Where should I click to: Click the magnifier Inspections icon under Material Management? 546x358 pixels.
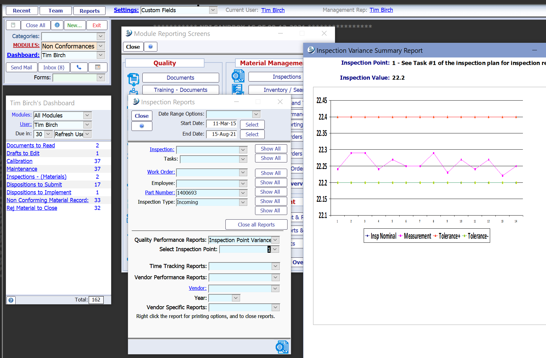pos(238,76)
